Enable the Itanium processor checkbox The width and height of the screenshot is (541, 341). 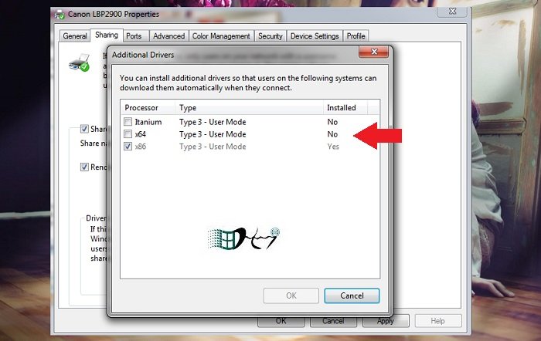coord(128,123)
